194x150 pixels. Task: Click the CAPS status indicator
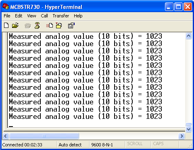(x=158, y=144)
